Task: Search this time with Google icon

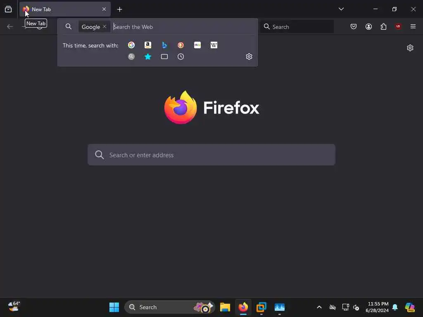Action: (131, 45)
